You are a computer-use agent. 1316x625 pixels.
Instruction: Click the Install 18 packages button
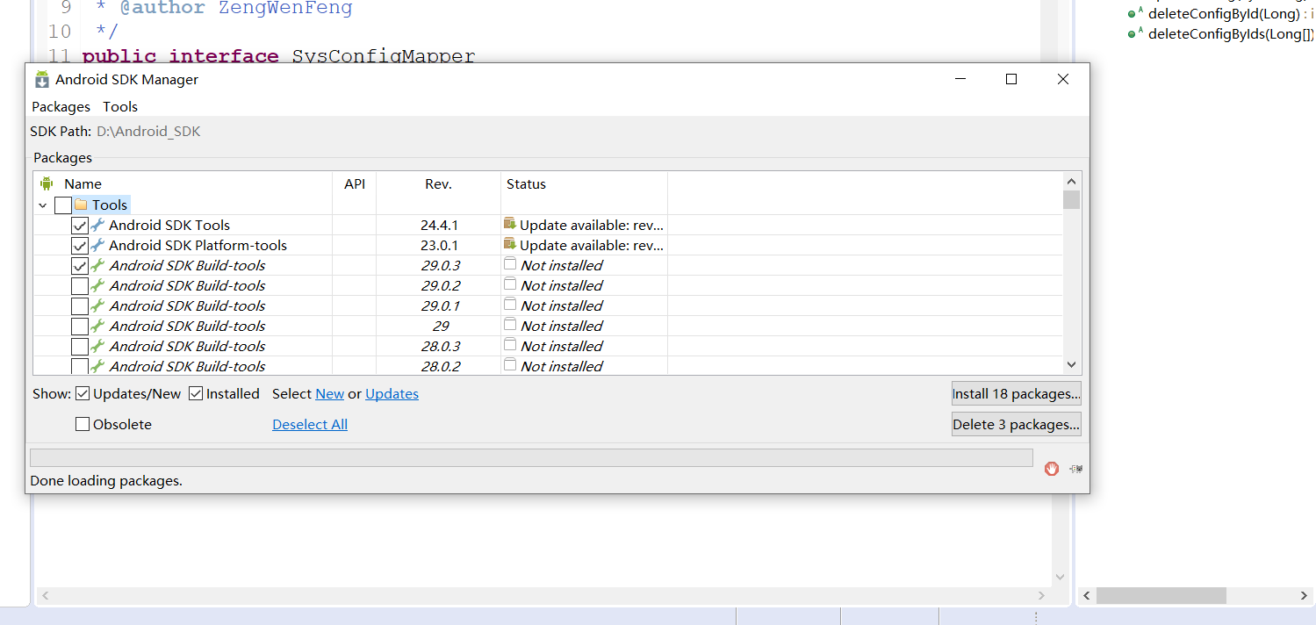click(x=1016, y=393)
